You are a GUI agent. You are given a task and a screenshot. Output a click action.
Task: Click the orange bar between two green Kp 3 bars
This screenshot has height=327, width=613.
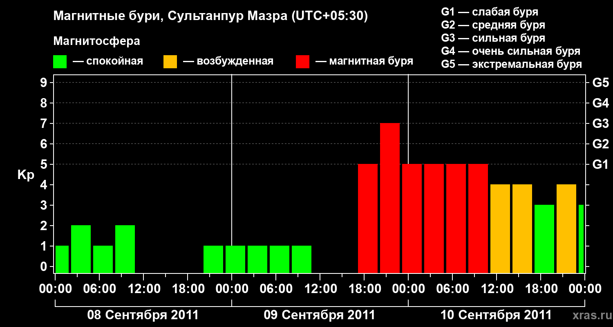pos(566,228)
